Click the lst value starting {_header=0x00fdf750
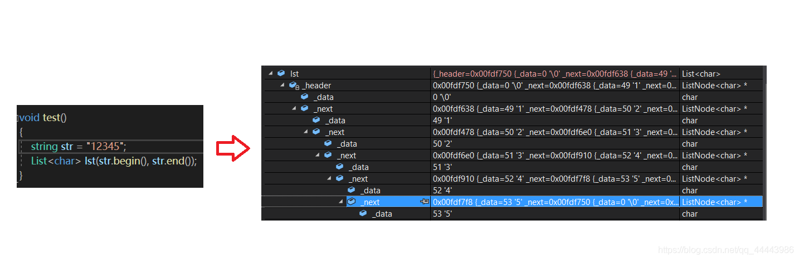 click(x=555, y=73)
